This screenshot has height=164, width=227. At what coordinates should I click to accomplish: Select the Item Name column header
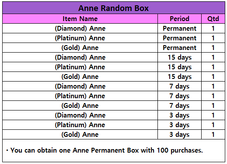coord(80,19)
